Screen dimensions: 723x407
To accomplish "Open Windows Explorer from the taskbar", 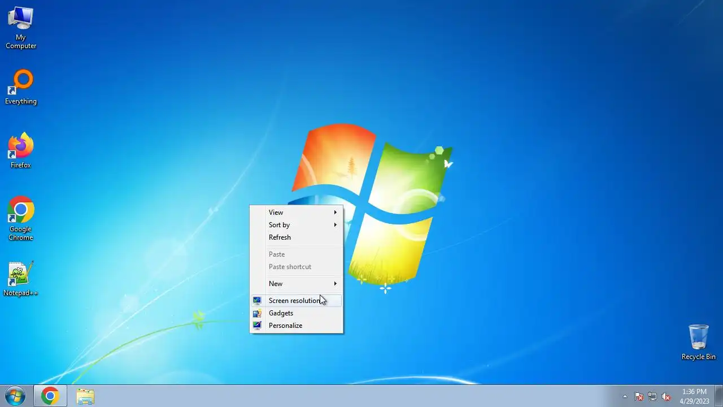I will coord(85,396).
